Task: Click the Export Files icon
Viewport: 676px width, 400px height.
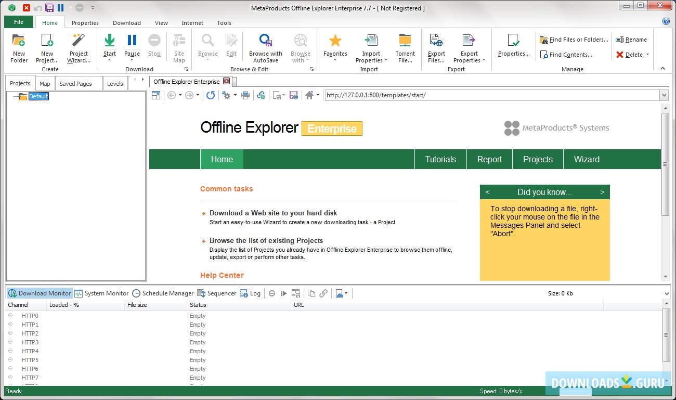Action: [436, 47]
